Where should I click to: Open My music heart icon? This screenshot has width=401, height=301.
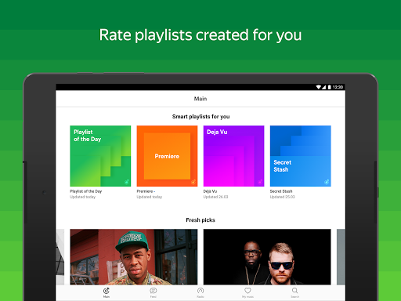tap(247, 291)
